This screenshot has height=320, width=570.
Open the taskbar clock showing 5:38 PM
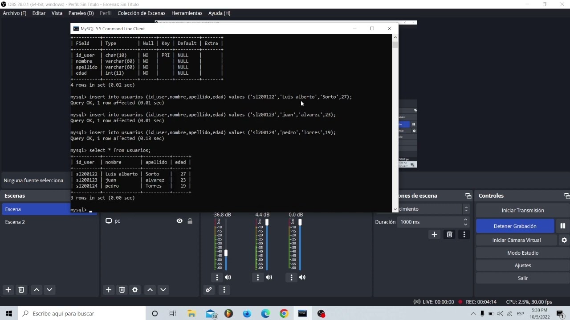point(539,314)
